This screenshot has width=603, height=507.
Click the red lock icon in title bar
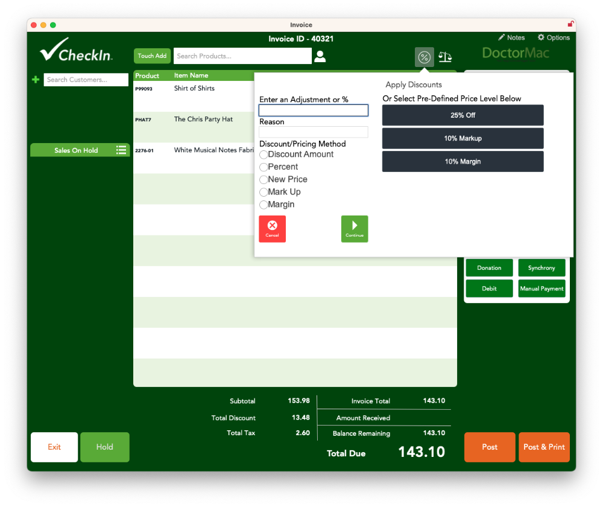tap(570, 25)
